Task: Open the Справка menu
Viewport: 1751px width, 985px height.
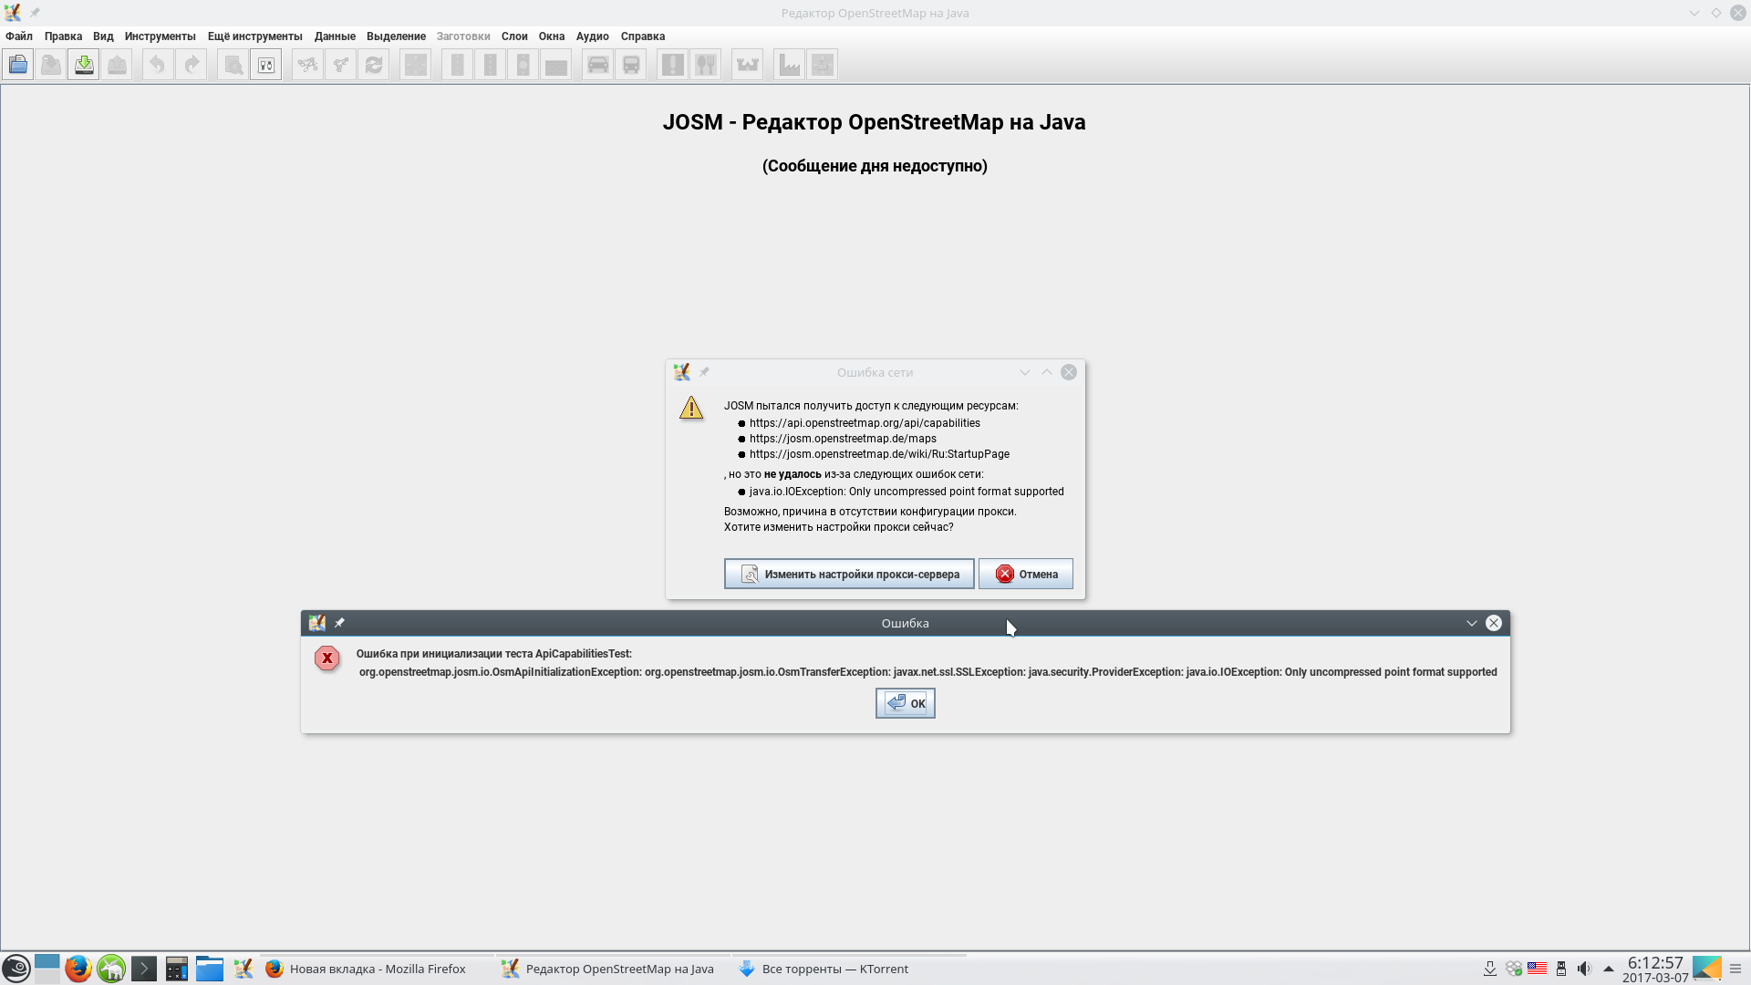Action: (643, 36)
